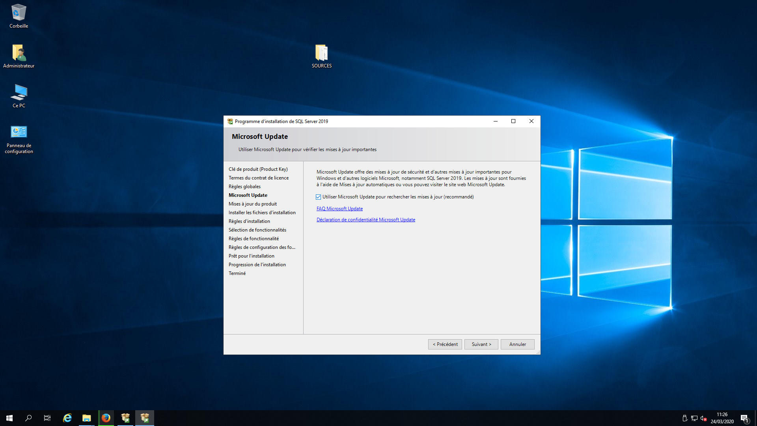Open Task View from the taskbar
This screenshot has height=426, width=757.
pos(47,418)
